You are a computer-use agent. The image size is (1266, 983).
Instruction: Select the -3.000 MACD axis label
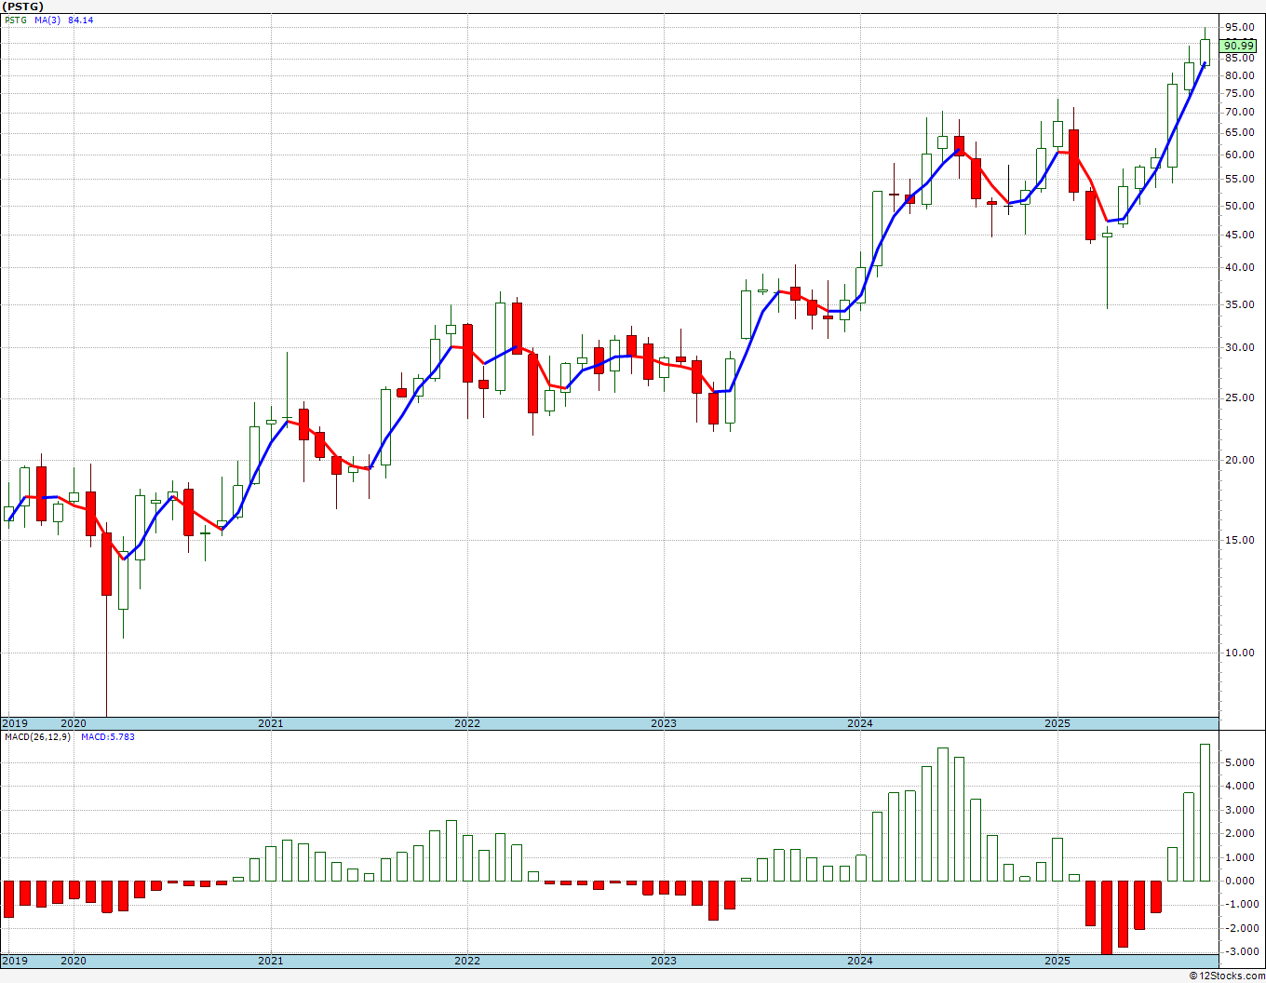coord(1239,951)
